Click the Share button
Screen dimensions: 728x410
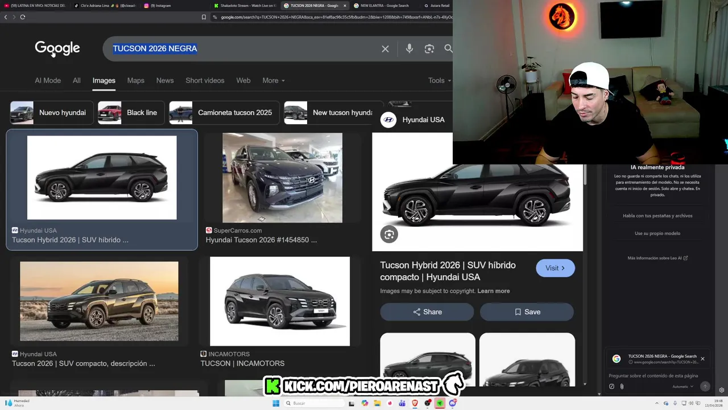(x=427, y=312)
